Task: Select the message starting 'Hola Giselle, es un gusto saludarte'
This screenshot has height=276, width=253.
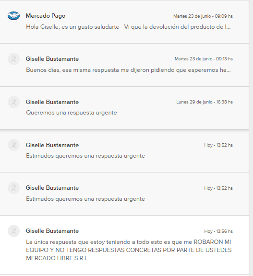Action: 128,27
